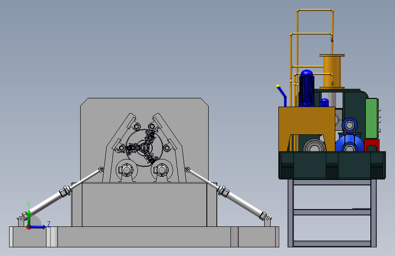
Task: Select the yellow-knobbed blue lever handle
Action: pos(282,95)
